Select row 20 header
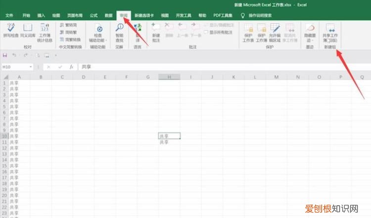The image size is (371, 218). click(x=4, y=195)
